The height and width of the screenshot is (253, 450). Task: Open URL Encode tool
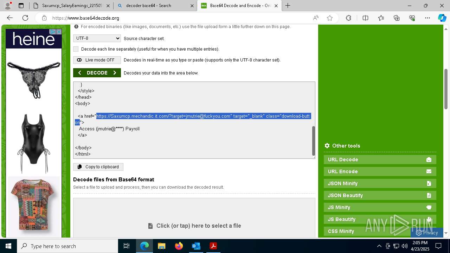pyautogui.click(x=380, y=171)
